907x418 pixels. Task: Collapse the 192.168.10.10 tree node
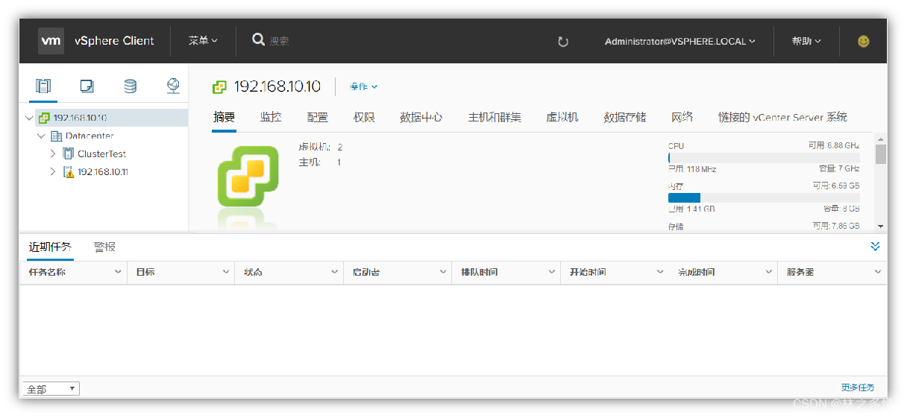coord(29,118)
